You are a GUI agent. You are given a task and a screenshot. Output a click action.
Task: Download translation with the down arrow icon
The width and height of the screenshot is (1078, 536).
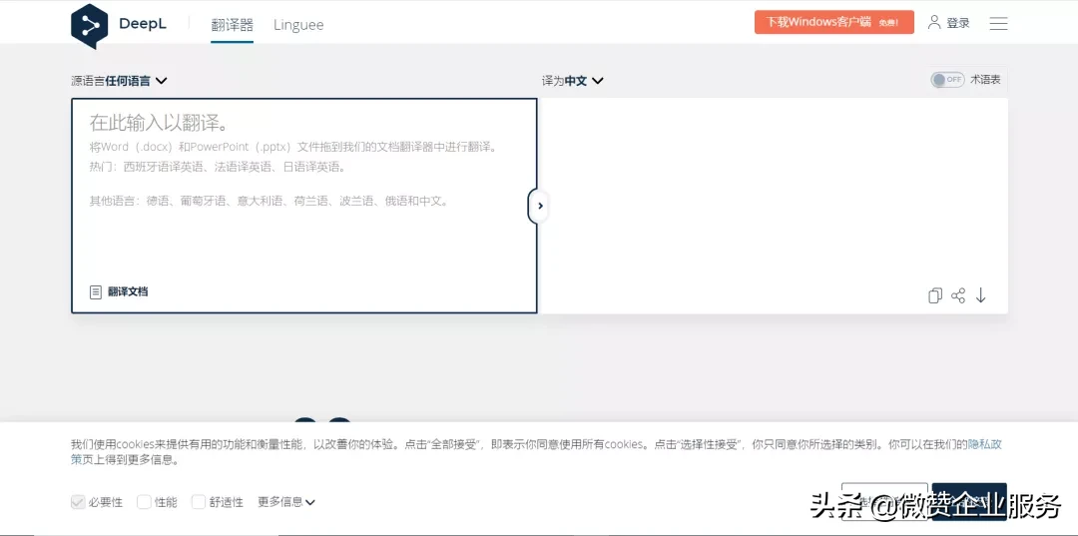click(x=981, y=295)
